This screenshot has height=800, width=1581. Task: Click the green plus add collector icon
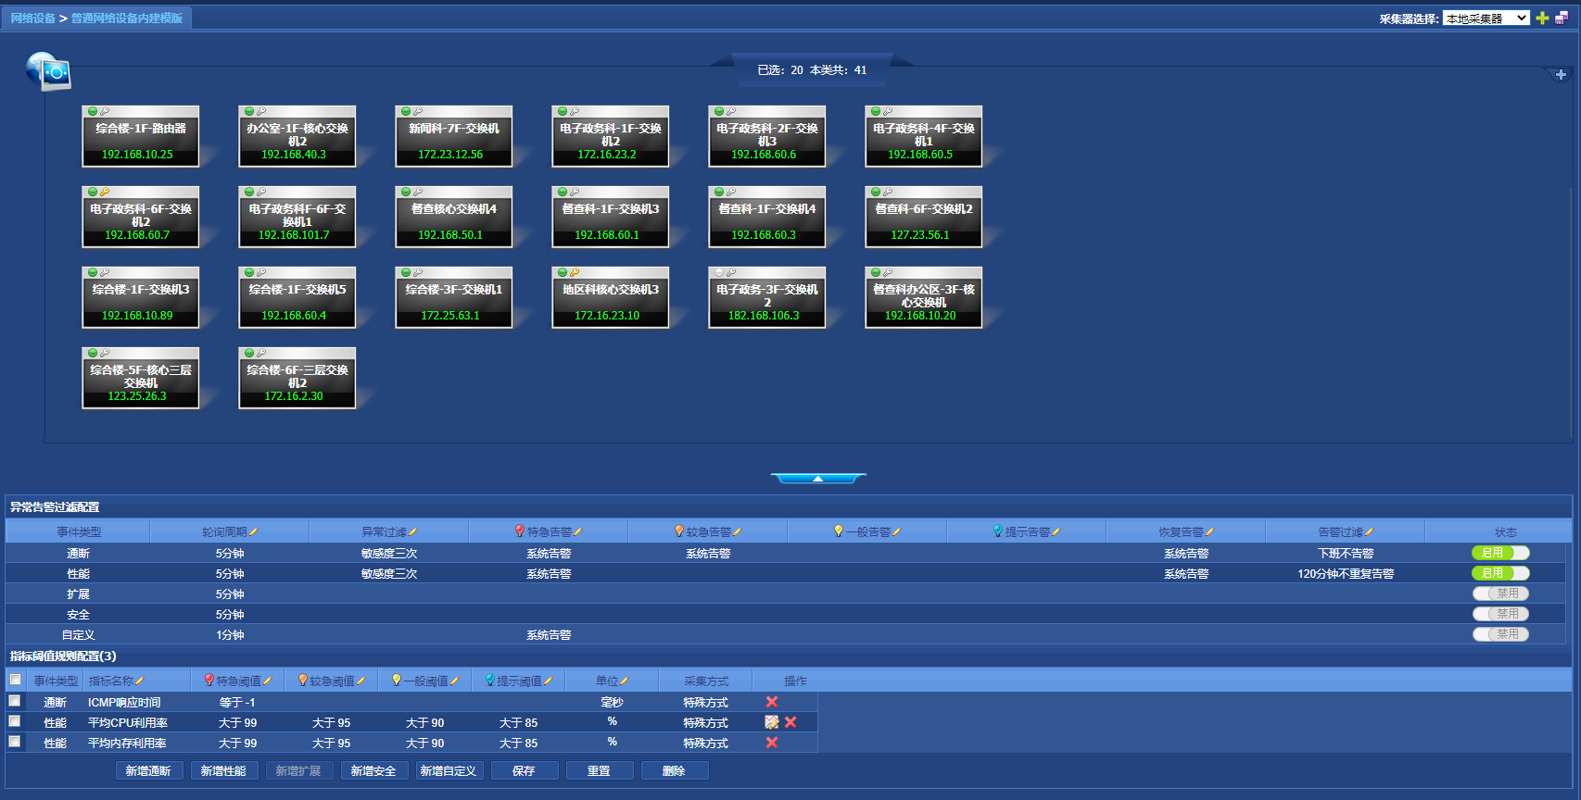pos(1542,19)
